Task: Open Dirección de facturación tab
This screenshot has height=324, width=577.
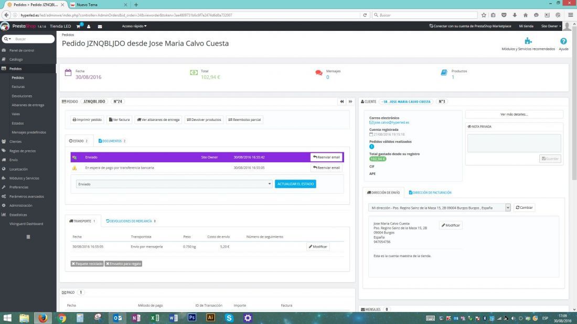Action: (430, 193)
